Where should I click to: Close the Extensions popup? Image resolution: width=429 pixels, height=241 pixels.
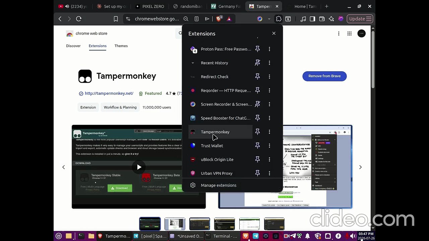click(274, 33)
